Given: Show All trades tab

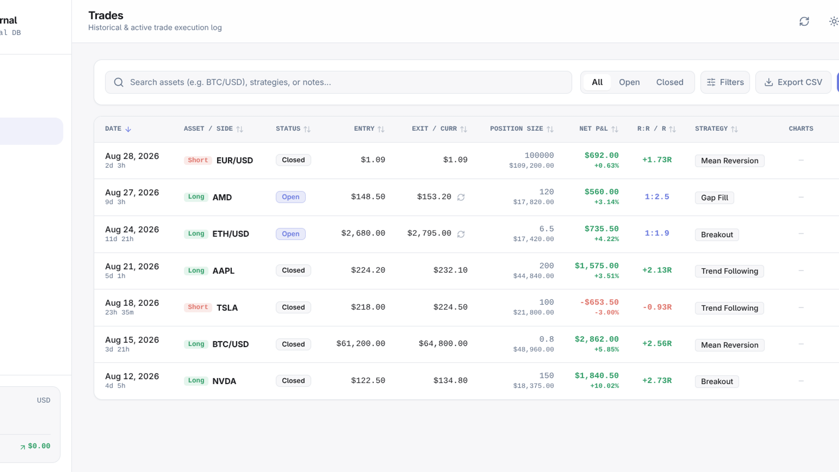Looking at the screenshot, I should pyautogui.click(x=597, y=82).
